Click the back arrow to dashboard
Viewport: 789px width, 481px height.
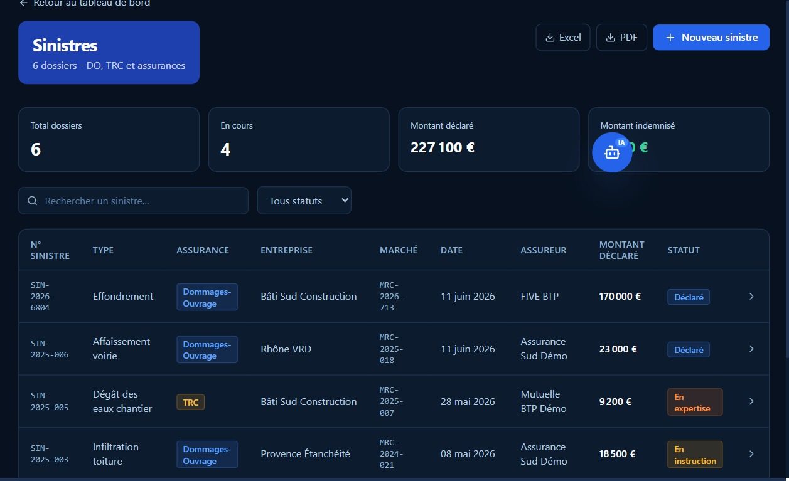(24, 3)
